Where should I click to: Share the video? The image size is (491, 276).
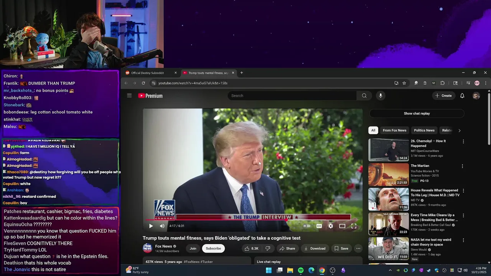pyautogui.click(x=287, y=248)
